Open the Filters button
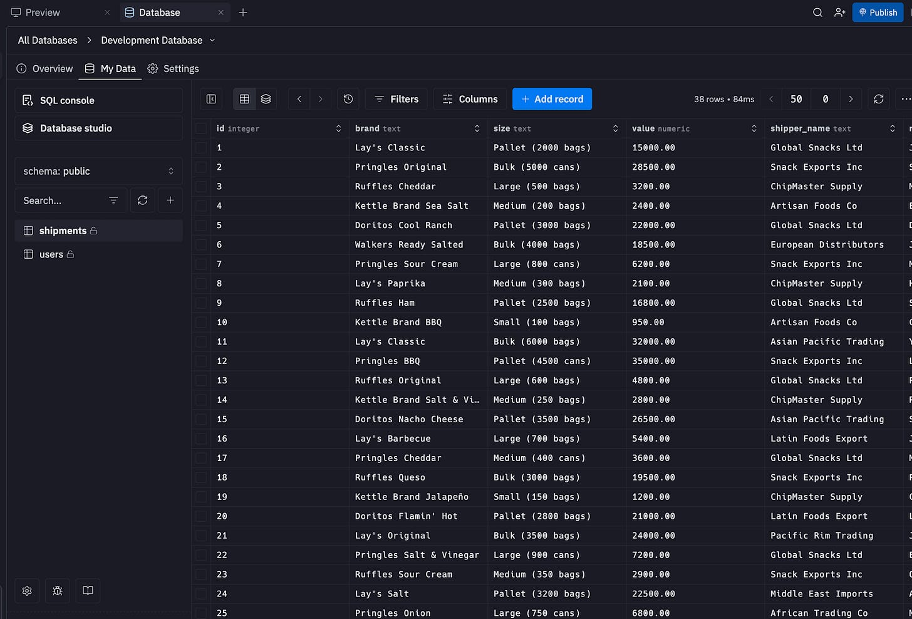 (396, 99)
